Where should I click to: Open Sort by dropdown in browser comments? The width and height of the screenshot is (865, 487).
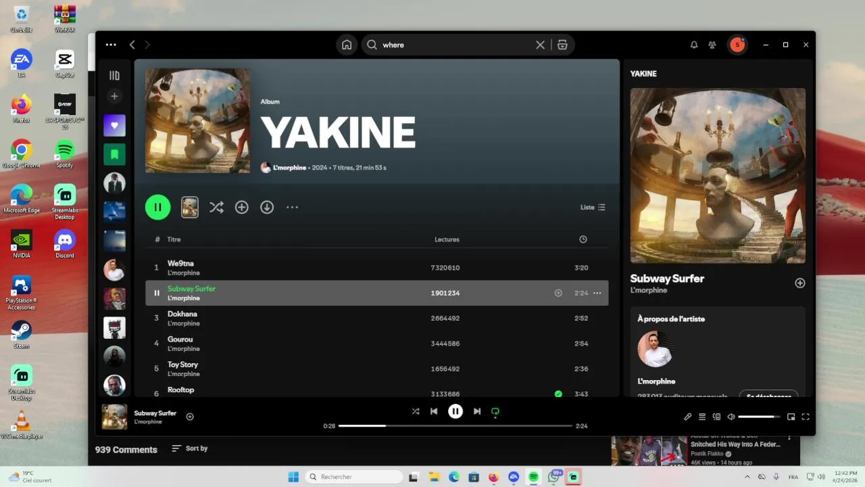(190, 448)
